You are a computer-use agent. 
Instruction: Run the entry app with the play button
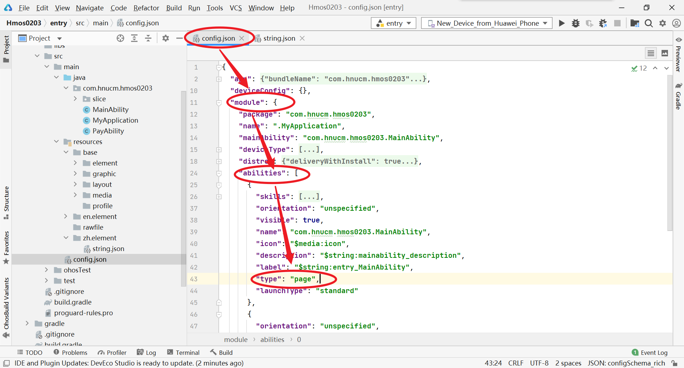click(x=562, y=23)
